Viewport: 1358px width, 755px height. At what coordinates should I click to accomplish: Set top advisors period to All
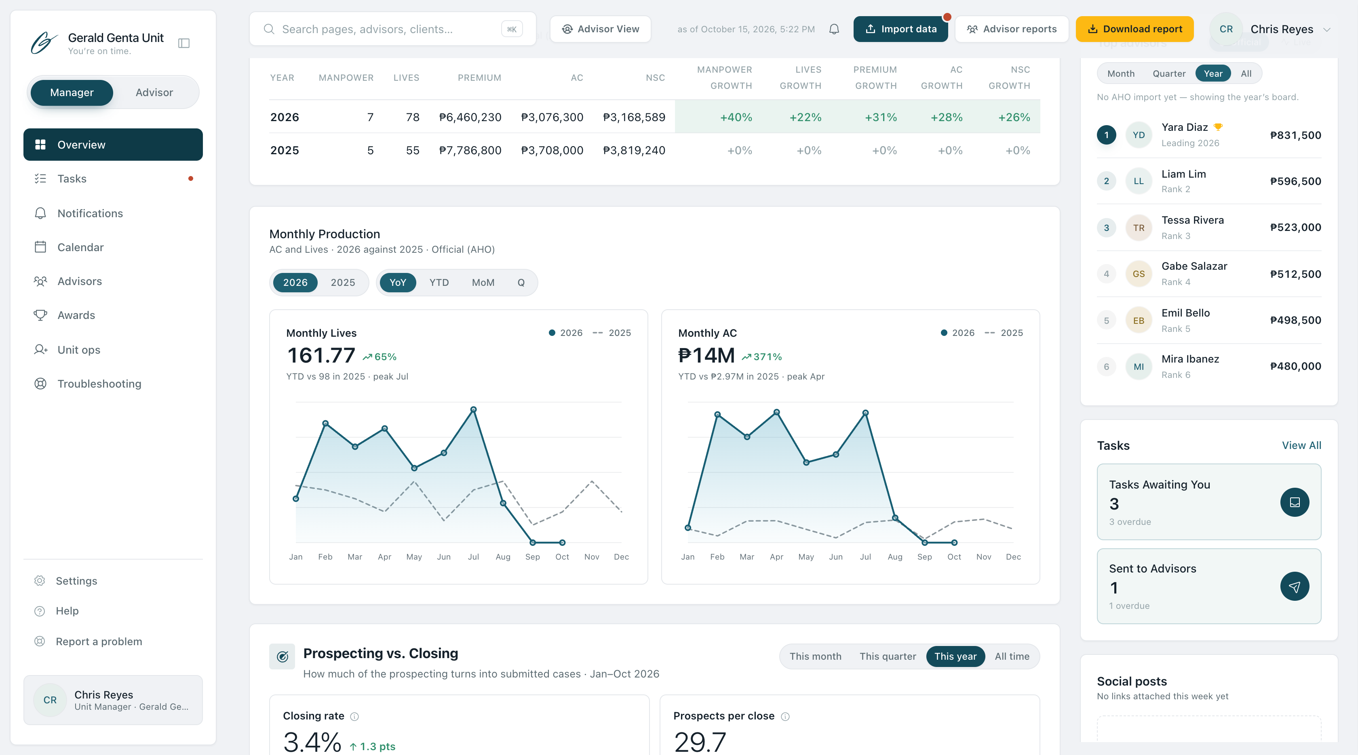point(1246,73)
